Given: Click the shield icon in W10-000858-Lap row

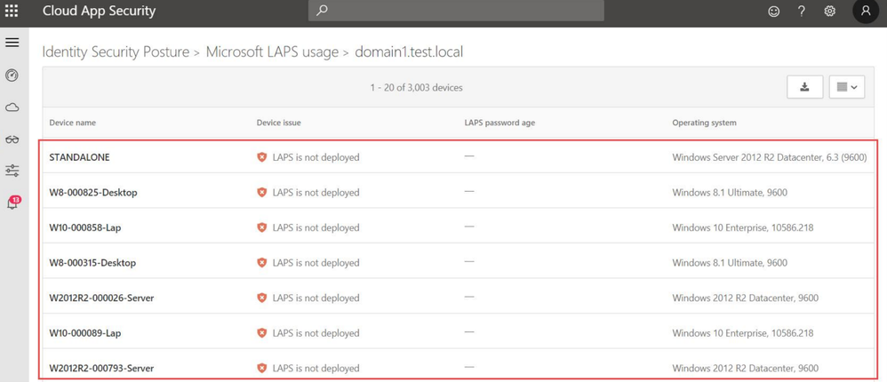Looking at the screenshot, I should pos(261,227).
